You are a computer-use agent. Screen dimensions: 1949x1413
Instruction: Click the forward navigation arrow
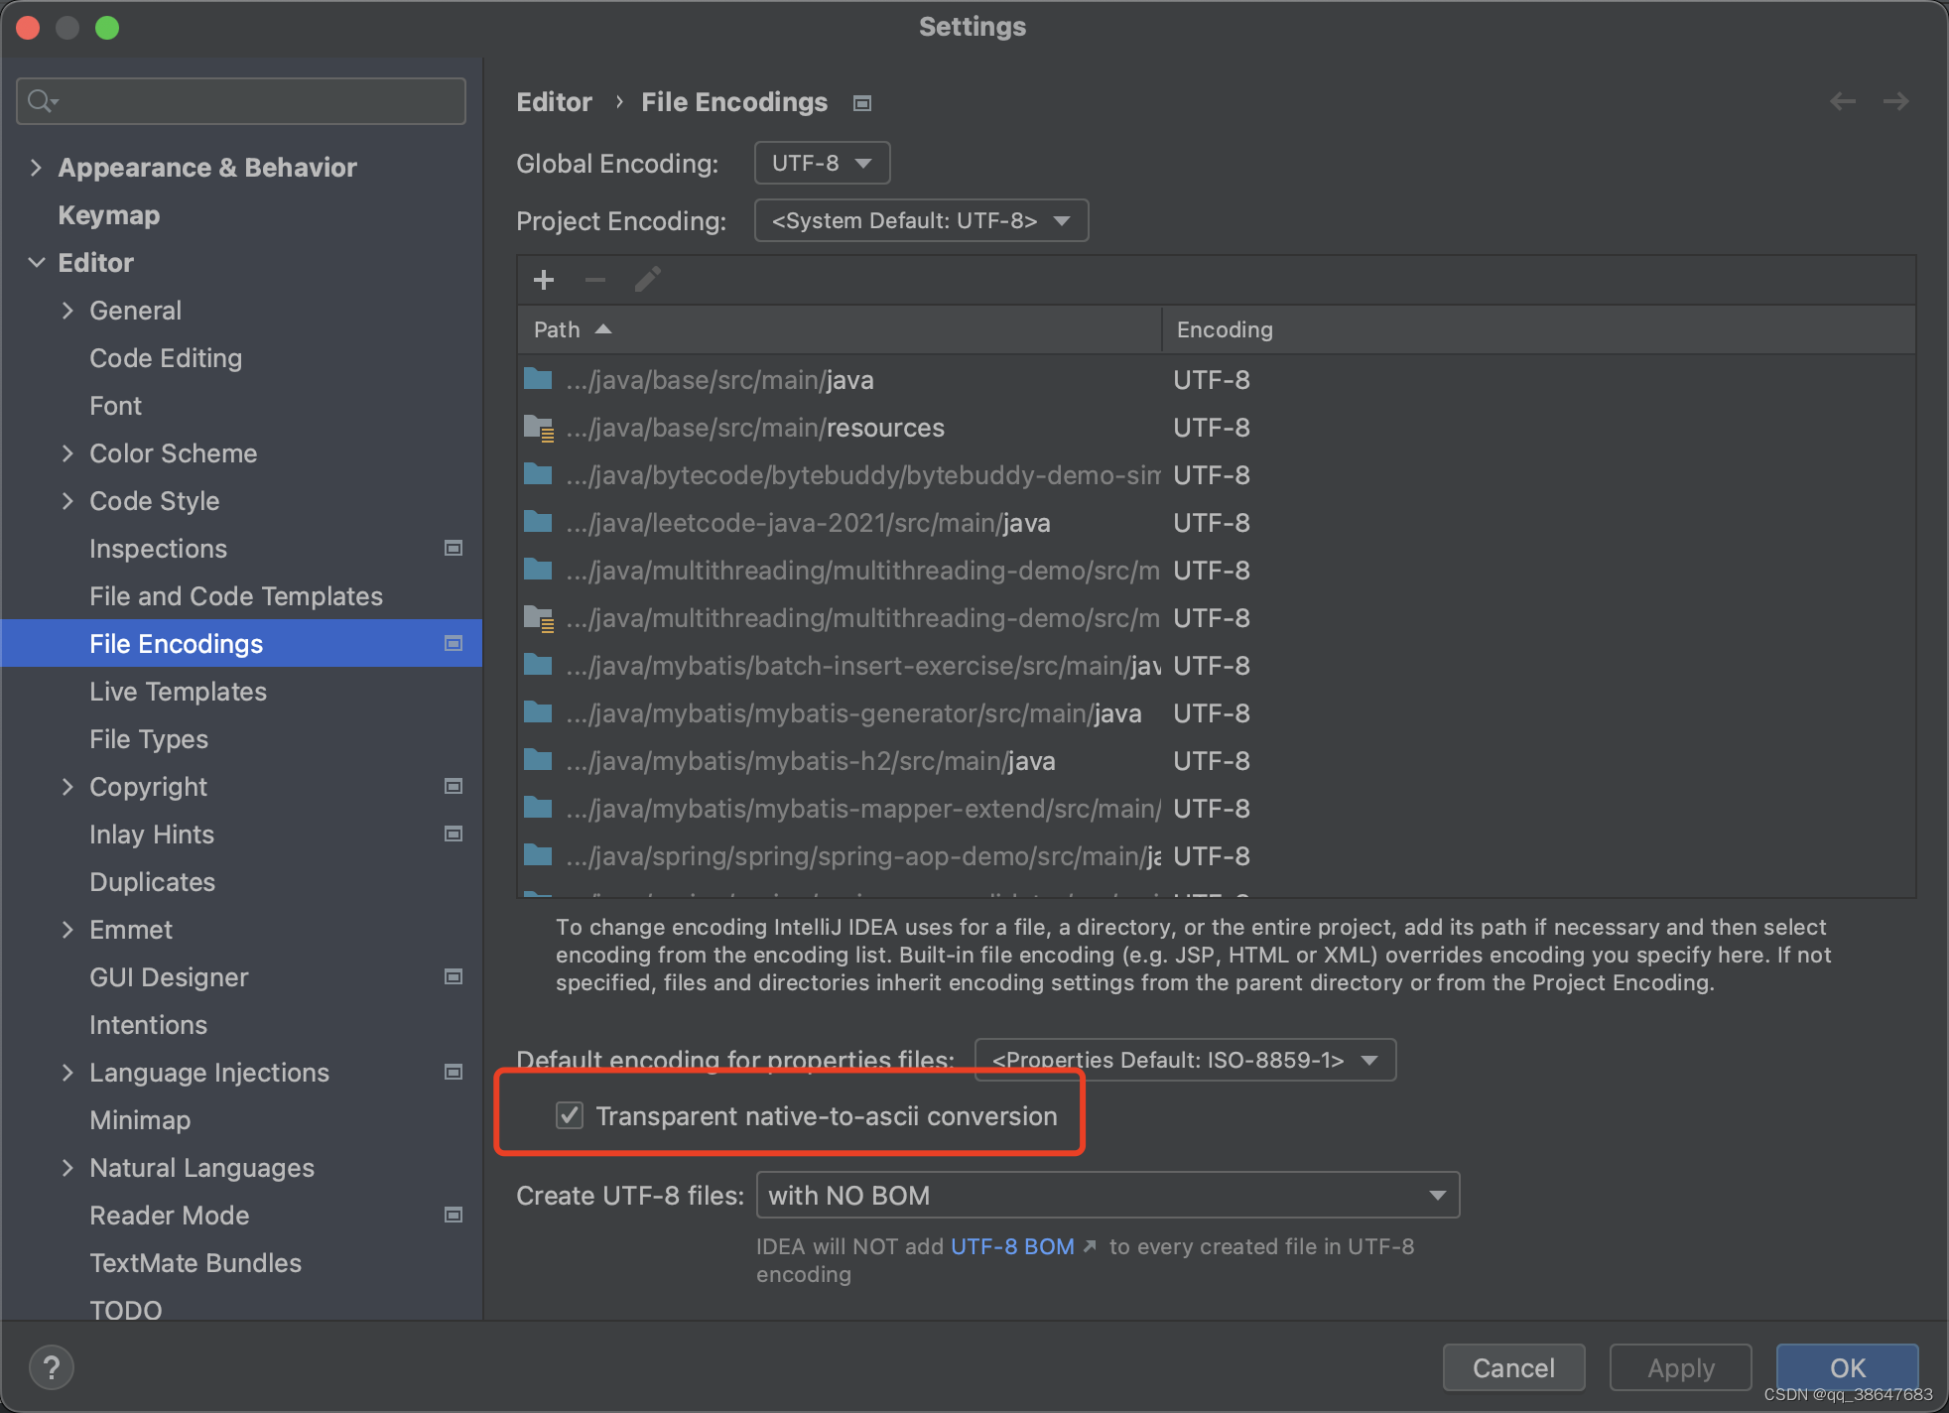1895,101
